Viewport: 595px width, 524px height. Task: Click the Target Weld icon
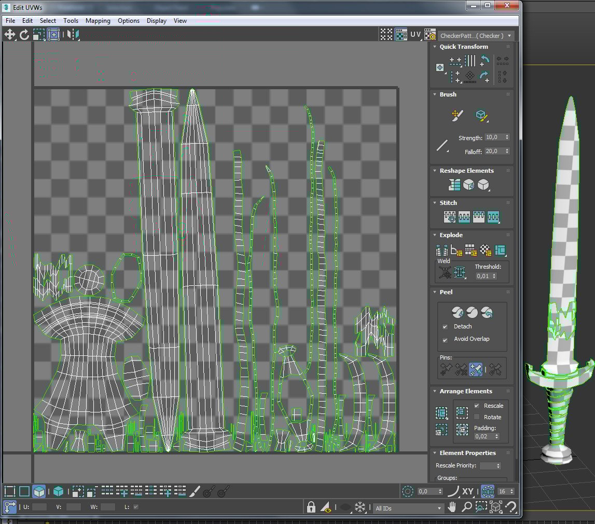445,272
